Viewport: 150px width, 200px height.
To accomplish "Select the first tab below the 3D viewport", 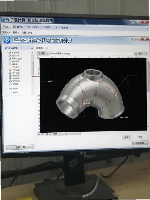I will (42, 134).
